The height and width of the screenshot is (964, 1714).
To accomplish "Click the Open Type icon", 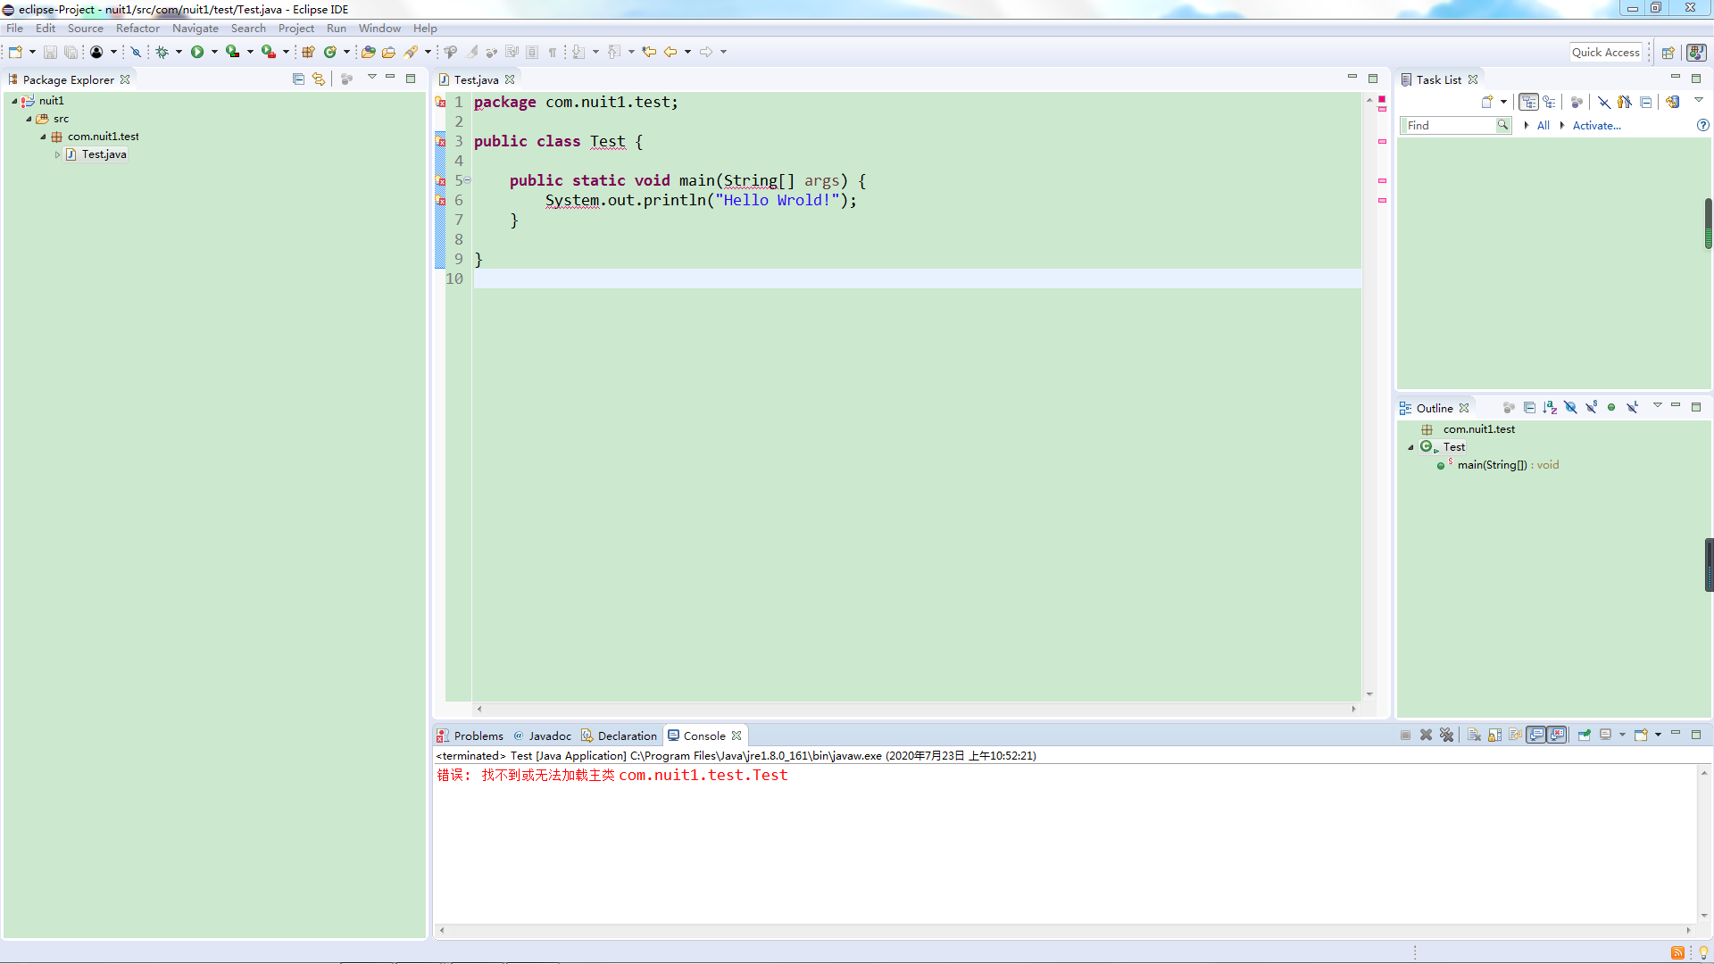I will (368, 52).
